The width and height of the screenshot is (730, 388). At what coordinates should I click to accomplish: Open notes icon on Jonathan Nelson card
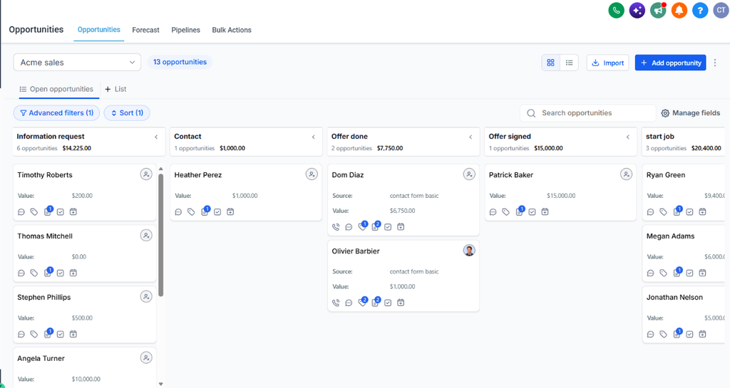coord(677,333)
